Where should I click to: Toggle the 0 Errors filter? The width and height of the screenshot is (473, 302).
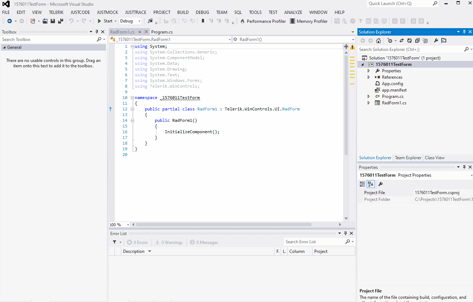(x=138, y=243)
